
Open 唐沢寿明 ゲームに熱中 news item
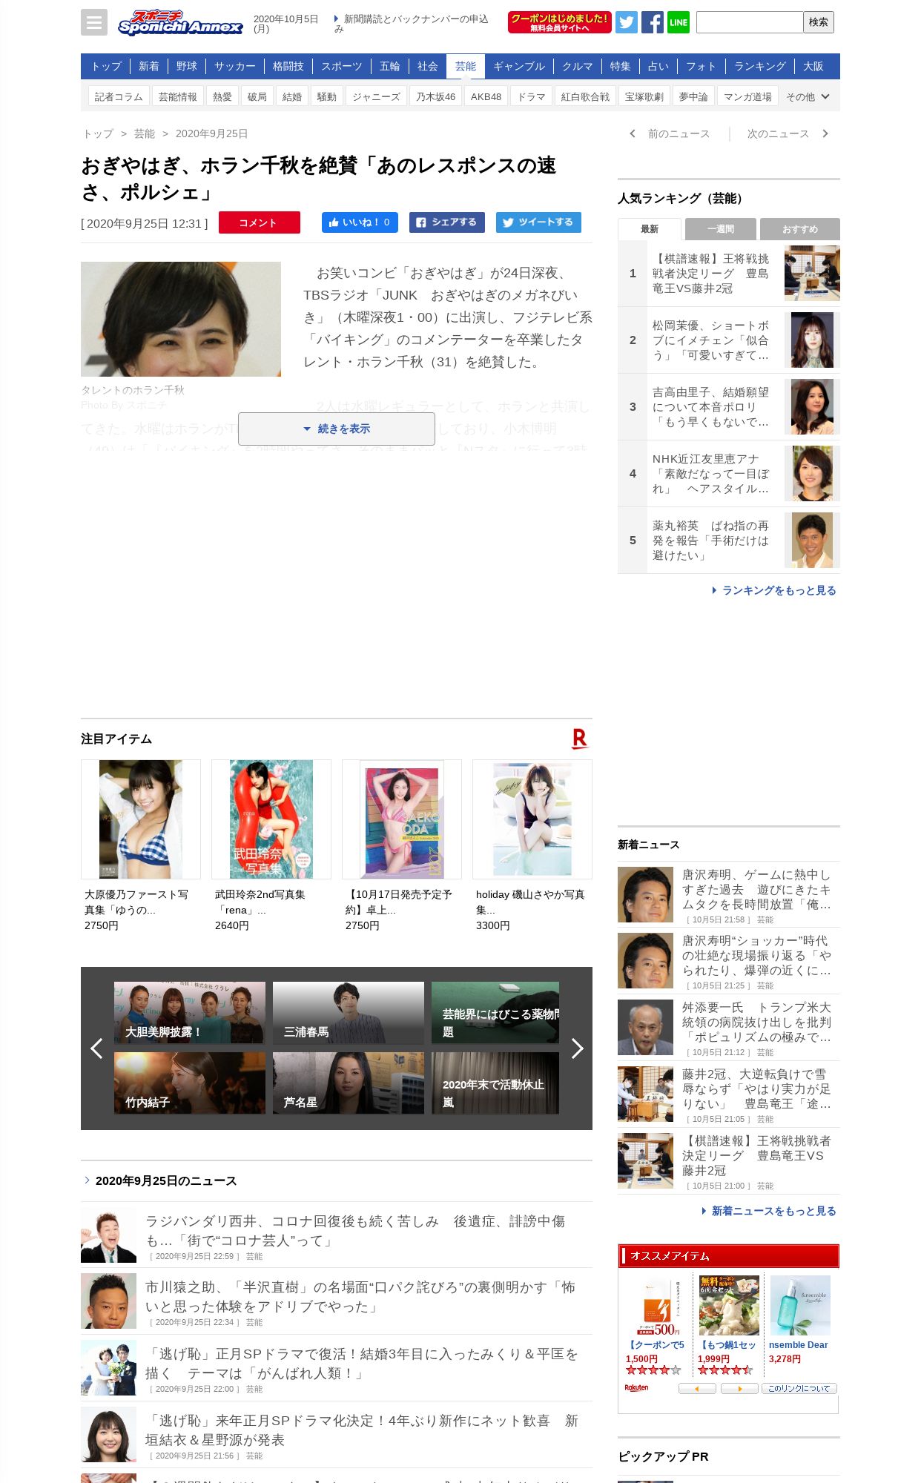click(x=729, y=894)
